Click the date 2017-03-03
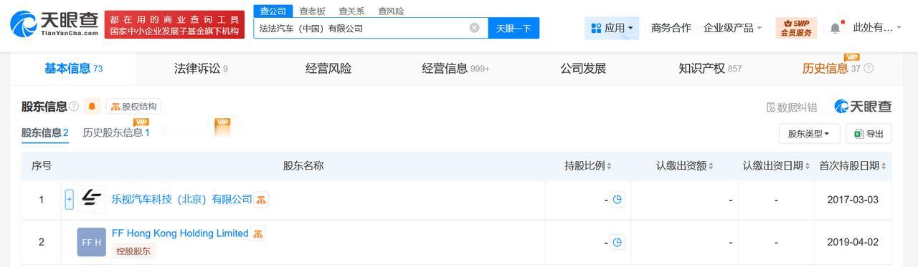The height and width of the screenshot is (267, 918). (853, 200)
